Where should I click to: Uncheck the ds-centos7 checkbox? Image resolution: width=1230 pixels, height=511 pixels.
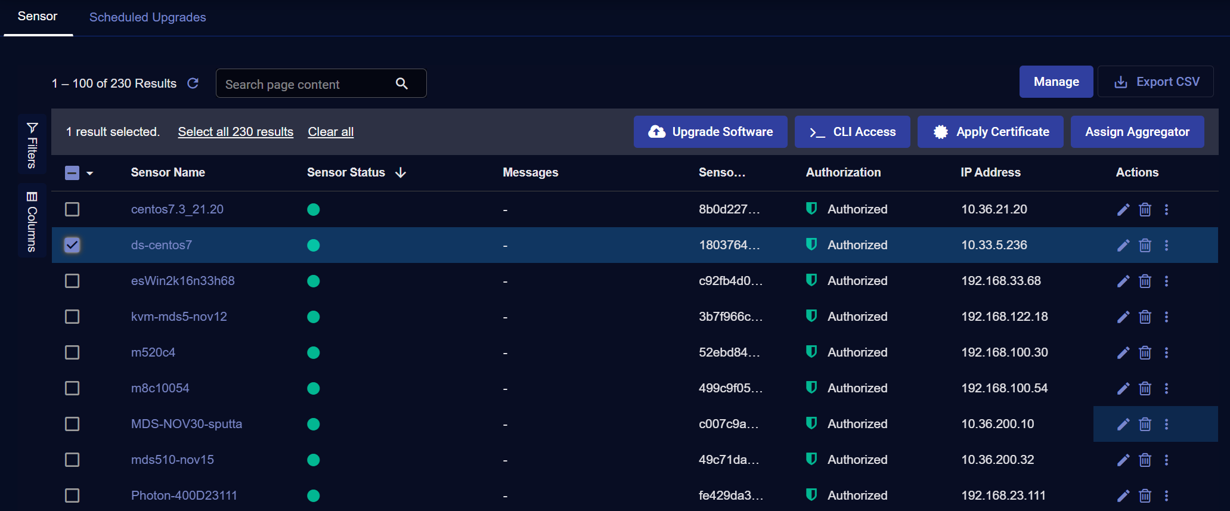tap(72, 245)
